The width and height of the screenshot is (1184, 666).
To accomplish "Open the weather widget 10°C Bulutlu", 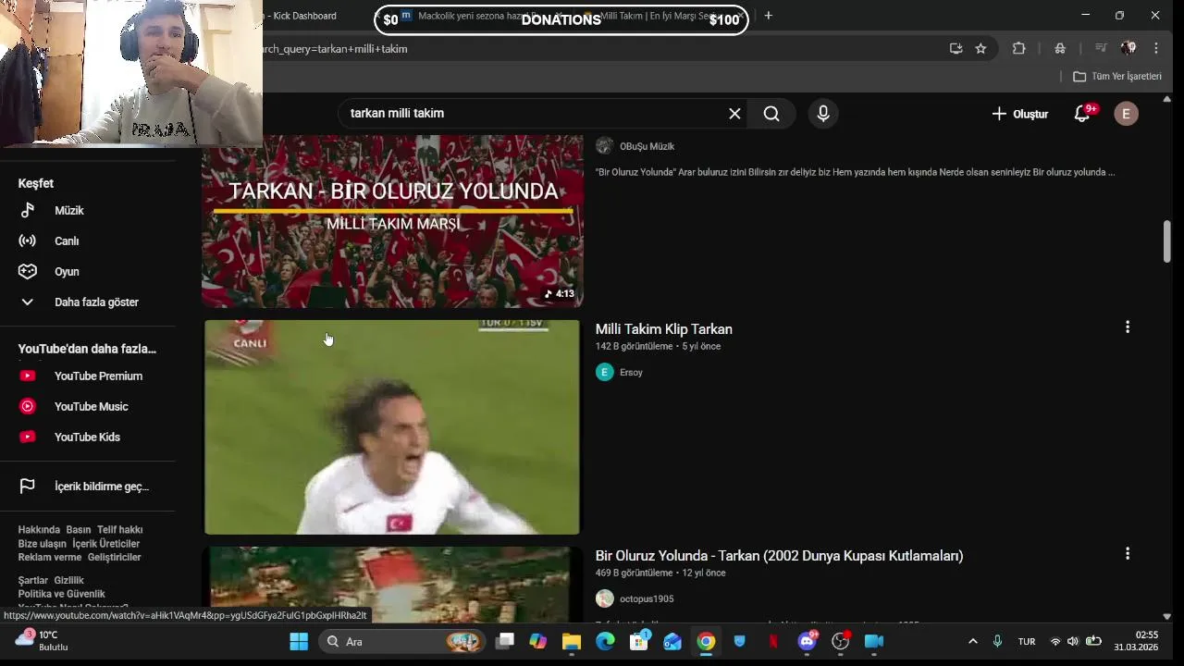I will point(42,641).
